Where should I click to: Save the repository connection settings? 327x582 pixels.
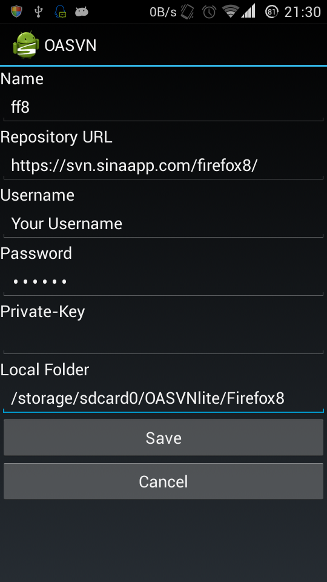click(163, 438)
